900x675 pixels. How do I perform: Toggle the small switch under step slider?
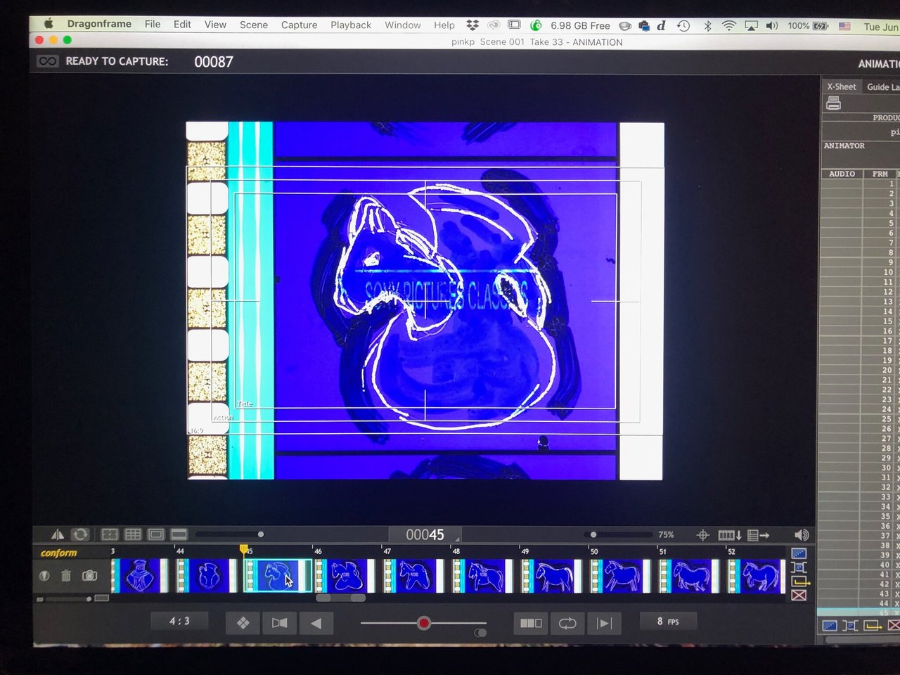coord(480,633)
